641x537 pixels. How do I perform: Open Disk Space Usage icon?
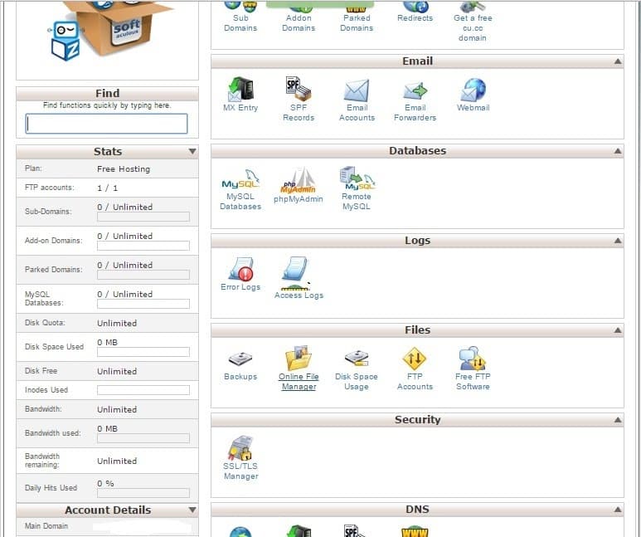[357, 358]
